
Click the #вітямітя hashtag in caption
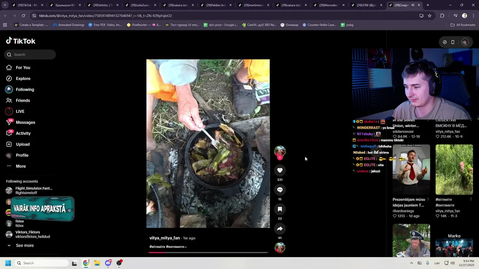pyautogui.click(x=157, y=247)
